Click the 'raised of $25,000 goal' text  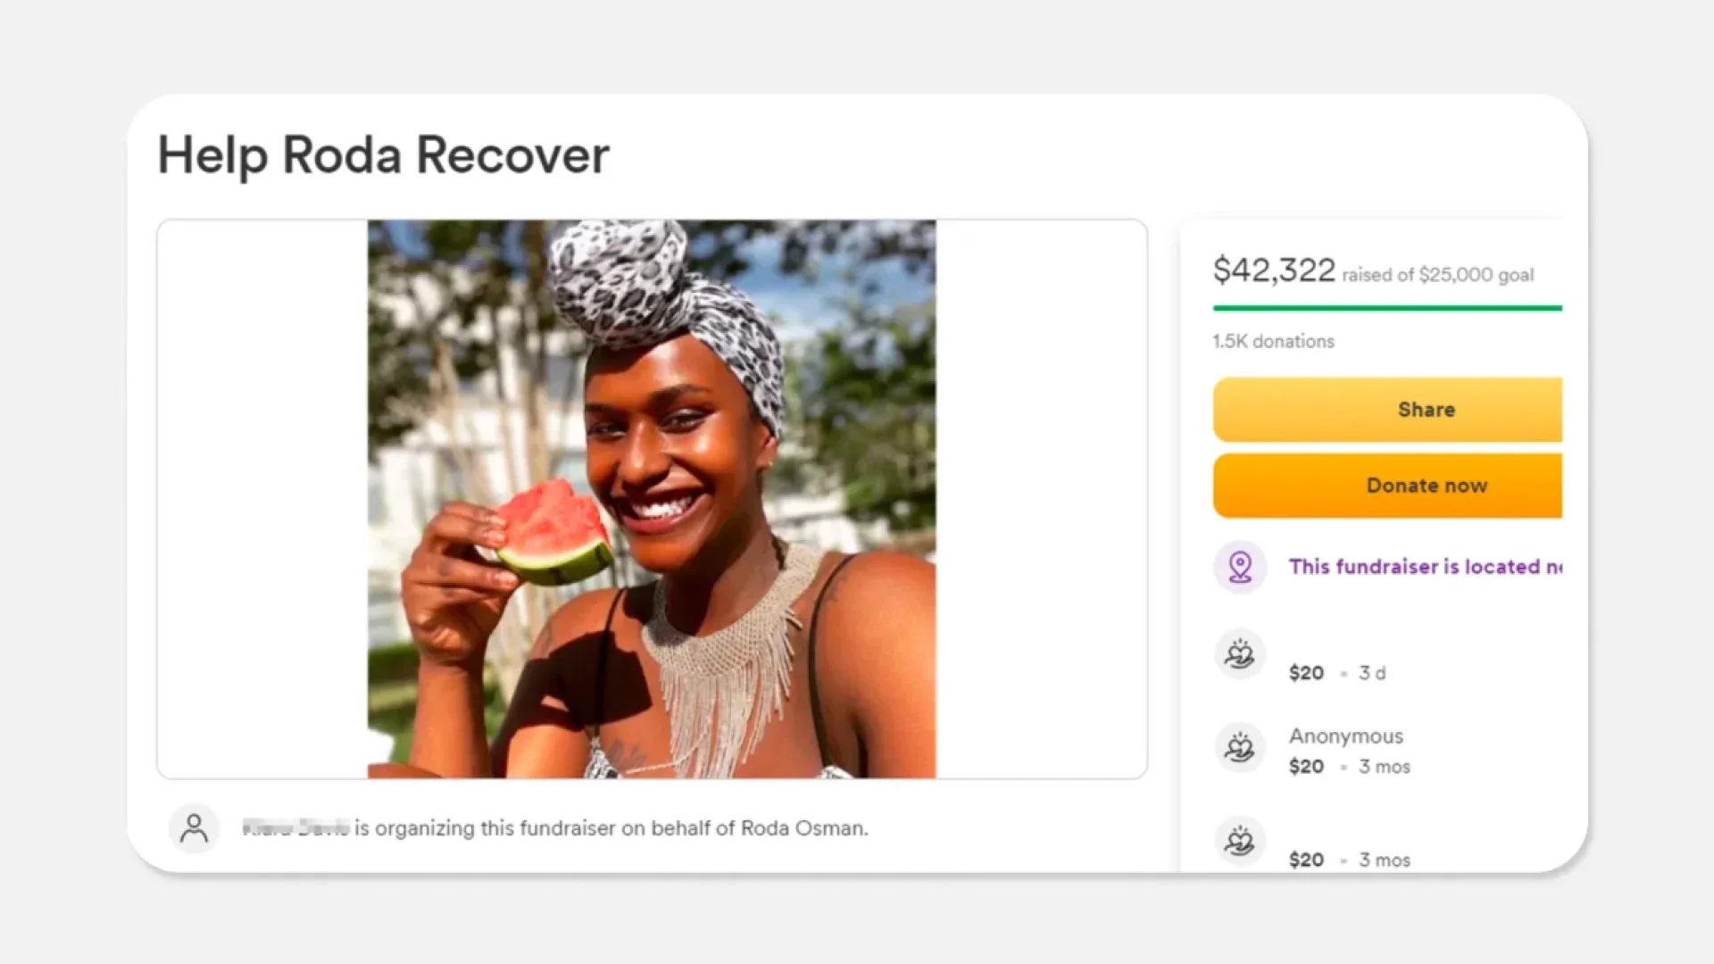point(1437,275)
